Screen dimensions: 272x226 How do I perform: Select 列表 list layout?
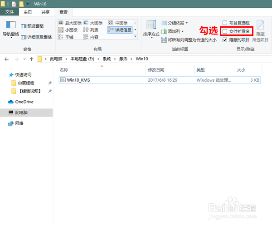pyautogui.click(x=91, y=30)
